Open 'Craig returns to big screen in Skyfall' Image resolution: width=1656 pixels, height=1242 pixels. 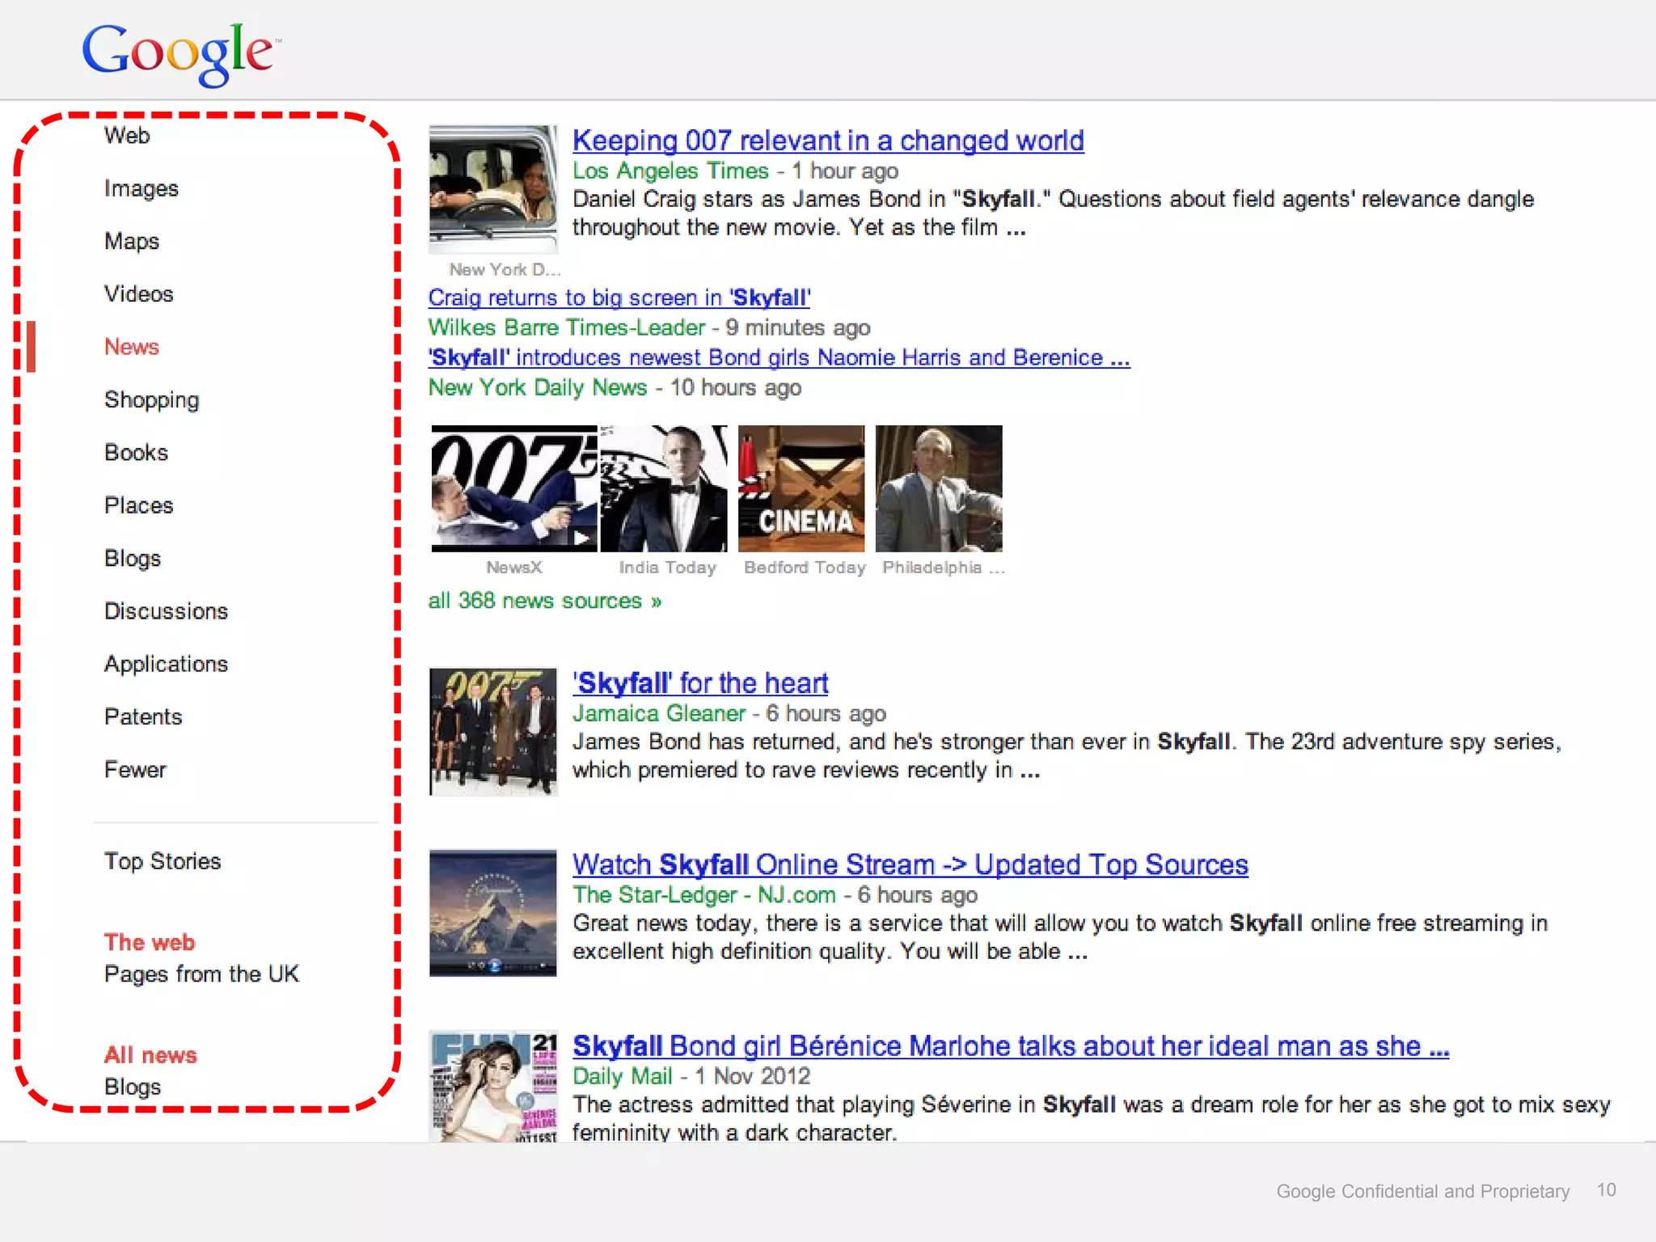tap(619, 298)
